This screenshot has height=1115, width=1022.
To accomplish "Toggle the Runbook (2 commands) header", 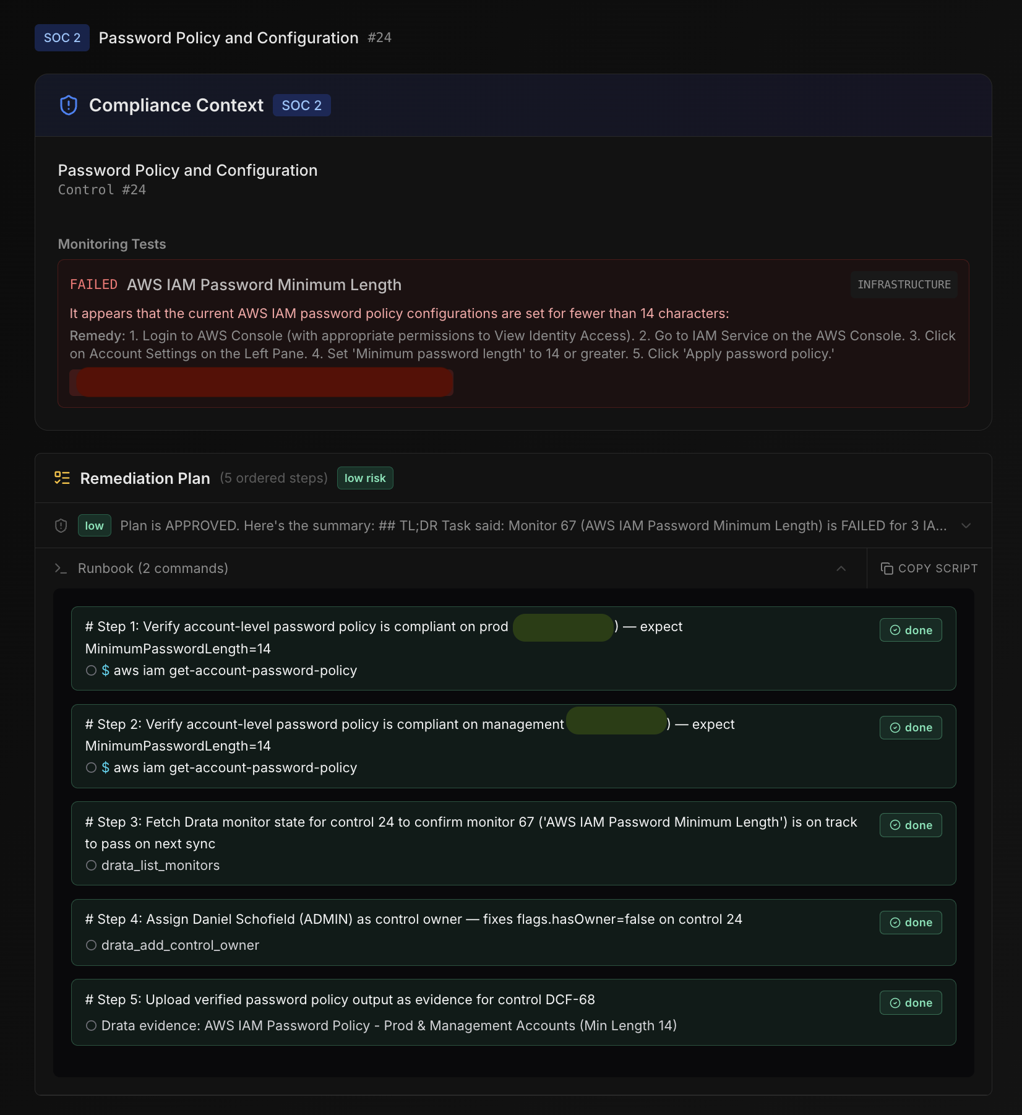I will click(451, 568).
